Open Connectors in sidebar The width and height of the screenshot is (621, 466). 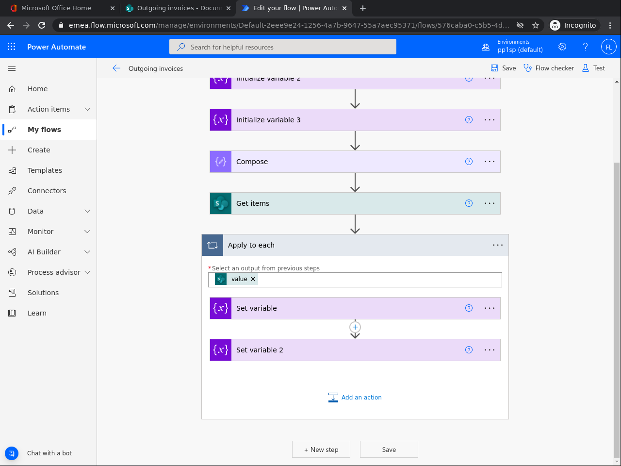click(x=49, y=191)
